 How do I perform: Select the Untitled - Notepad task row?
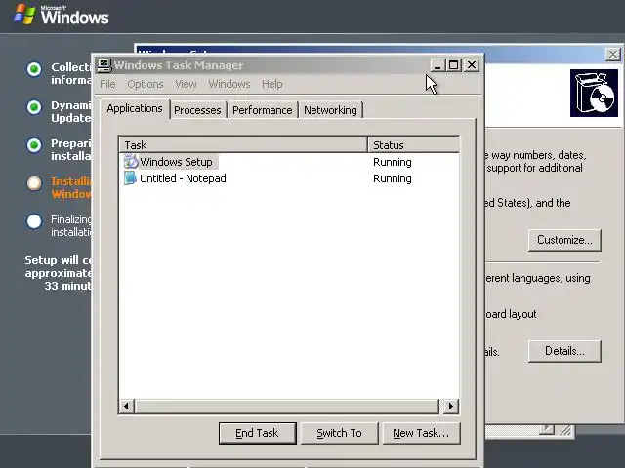(x=289, y=178)
